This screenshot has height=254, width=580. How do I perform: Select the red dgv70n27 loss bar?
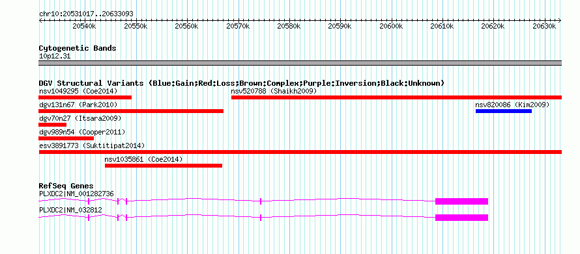pos(53,125)
